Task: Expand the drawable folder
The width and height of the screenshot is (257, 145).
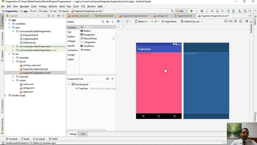Action: (13, 58)
